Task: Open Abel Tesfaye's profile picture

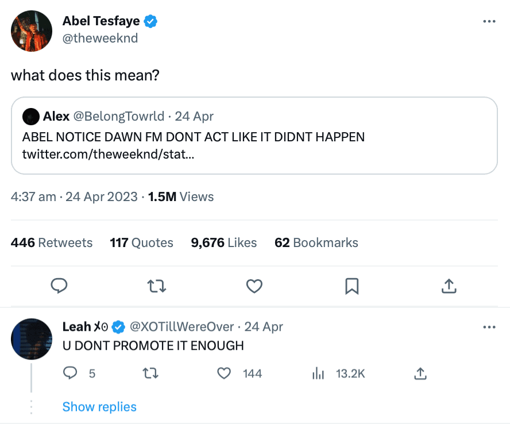Action: click(32, 31)
